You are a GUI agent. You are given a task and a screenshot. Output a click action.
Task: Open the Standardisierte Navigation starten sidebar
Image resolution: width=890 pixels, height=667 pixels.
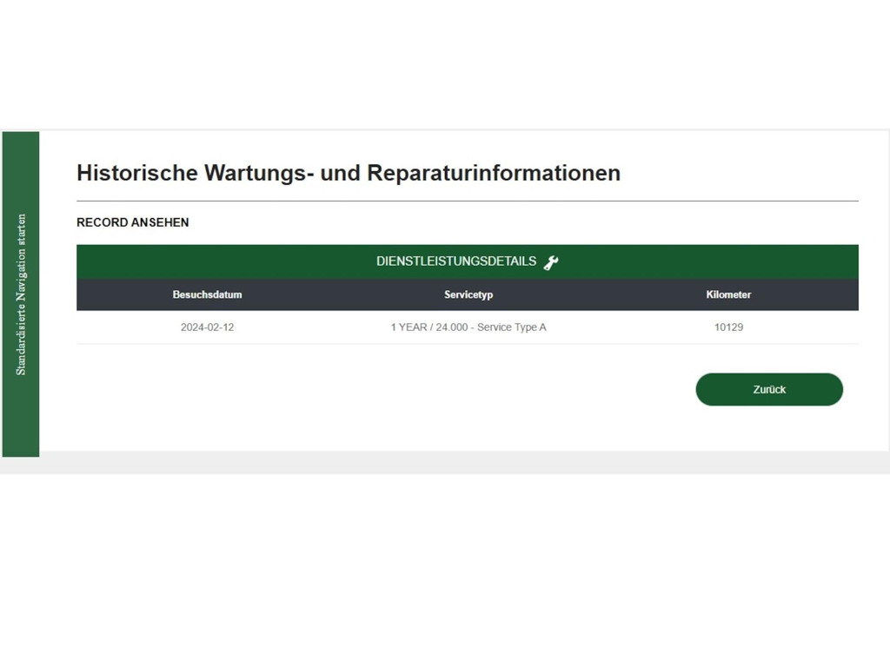point(21,294)
